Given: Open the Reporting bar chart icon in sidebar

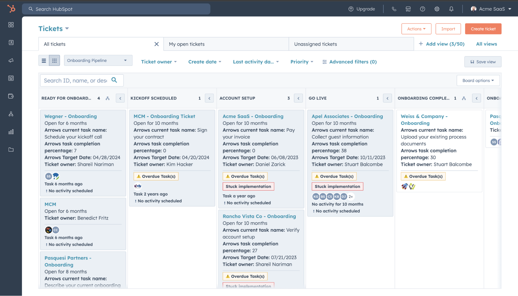Looking at the screenshot, I should pos(11,132).
